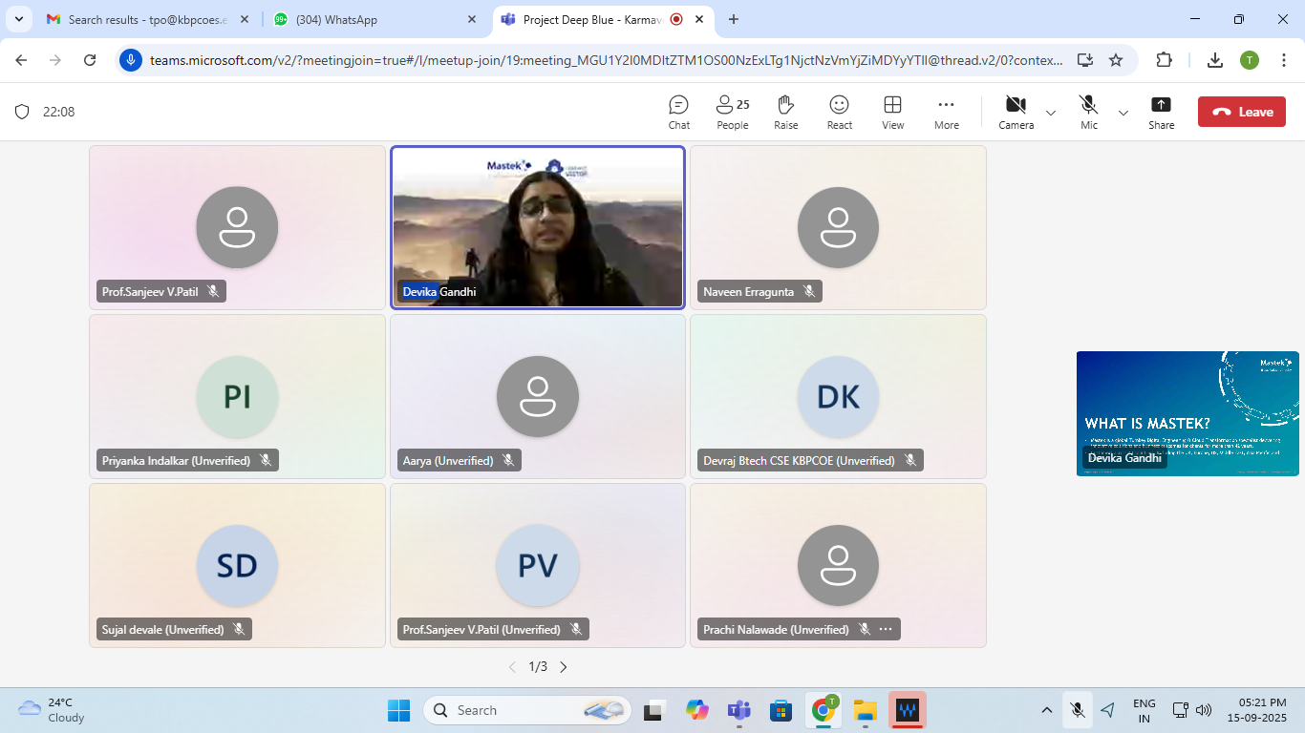The width and height of the screenshot is (1305, 733).
Task: Click the Share screen icon
Action: pyautogui.click(x=1161, y=112)
